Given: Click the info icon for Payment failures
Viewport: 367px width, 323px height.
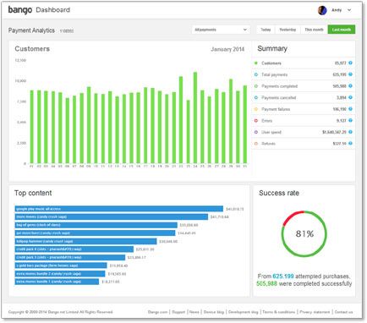Looking at the screenshot, I should [x=350, y=109].
